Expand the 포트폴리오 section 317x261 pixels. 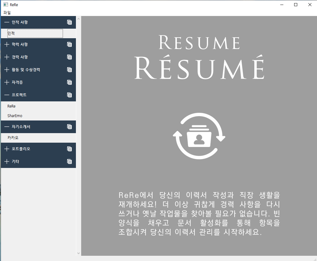click(7, 149)
